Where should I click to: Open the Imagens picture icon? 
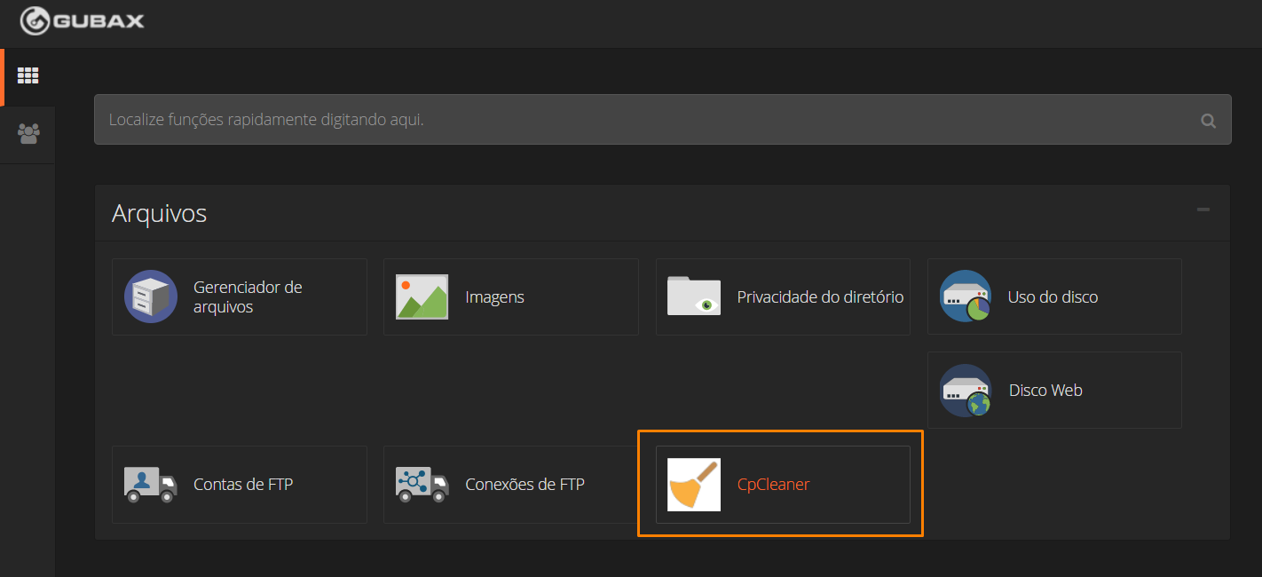(x=422, y=296)
